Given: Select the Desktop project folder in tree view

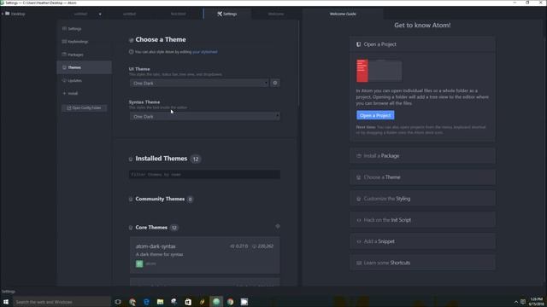Looking at the screenshot, I should click(15, 14).
